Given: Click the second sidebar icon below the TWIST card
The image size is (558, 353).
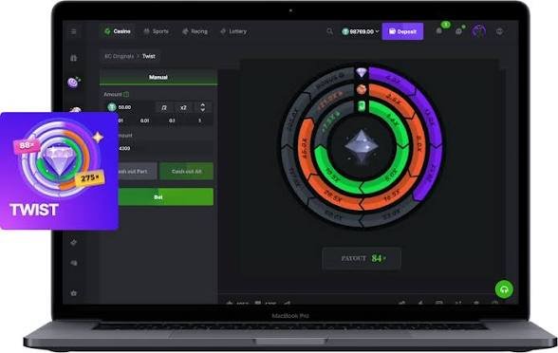Looking at the screenshot, I should (x=74, y=263).
